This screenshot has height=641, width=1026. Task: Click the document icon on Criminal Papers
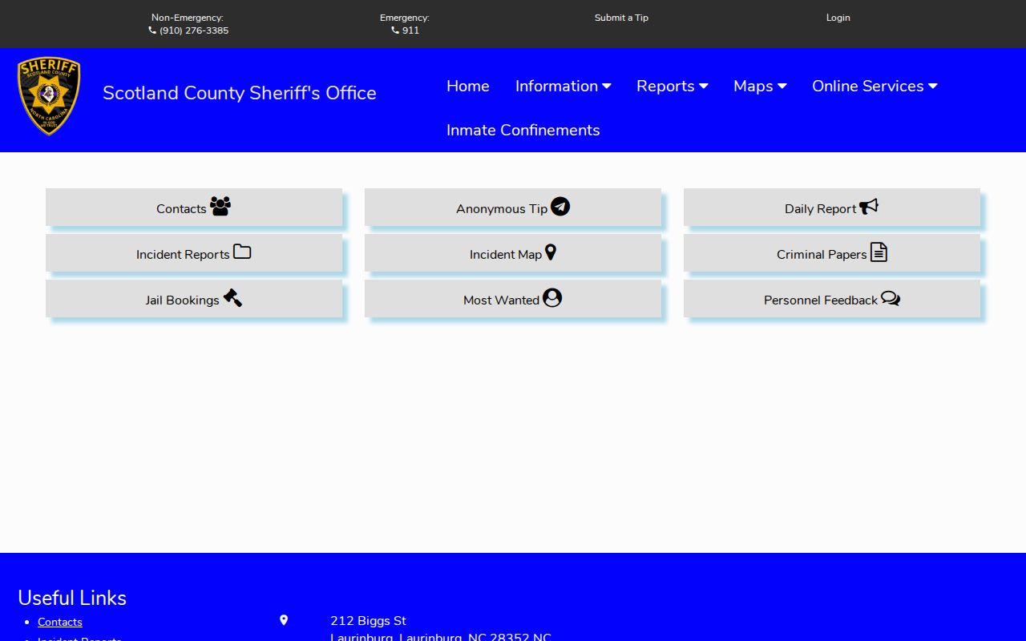(879, 252)
